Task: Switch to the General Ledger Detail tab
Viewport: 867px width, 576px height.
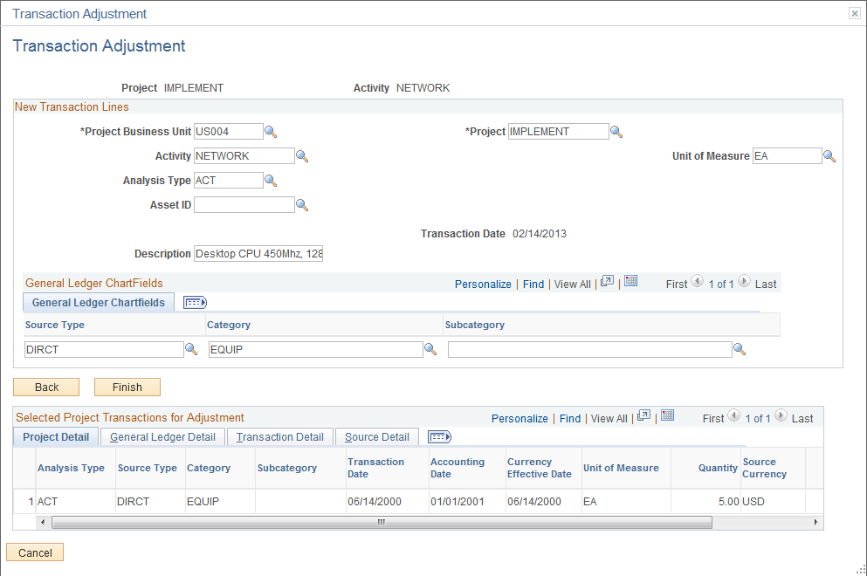Action: [x=162, y=436]
